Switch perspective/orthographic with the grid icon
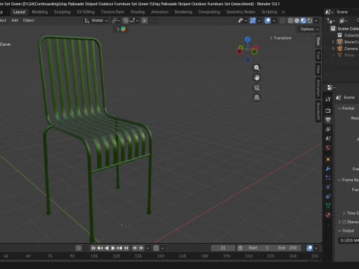The height and width of the screenshot is (269, 359). [x=257, y=97]
